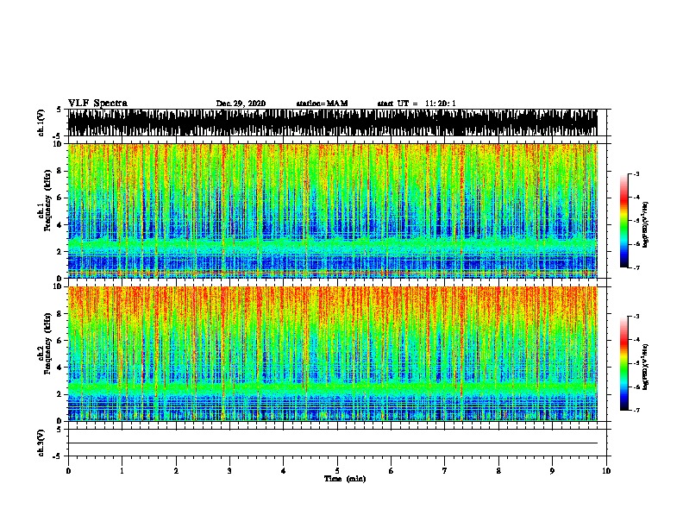Image resolution: width=683 pixels, height=528 pixels.
Task: Click the ch.2 color scale bar
Action: (x=624, y=363)
